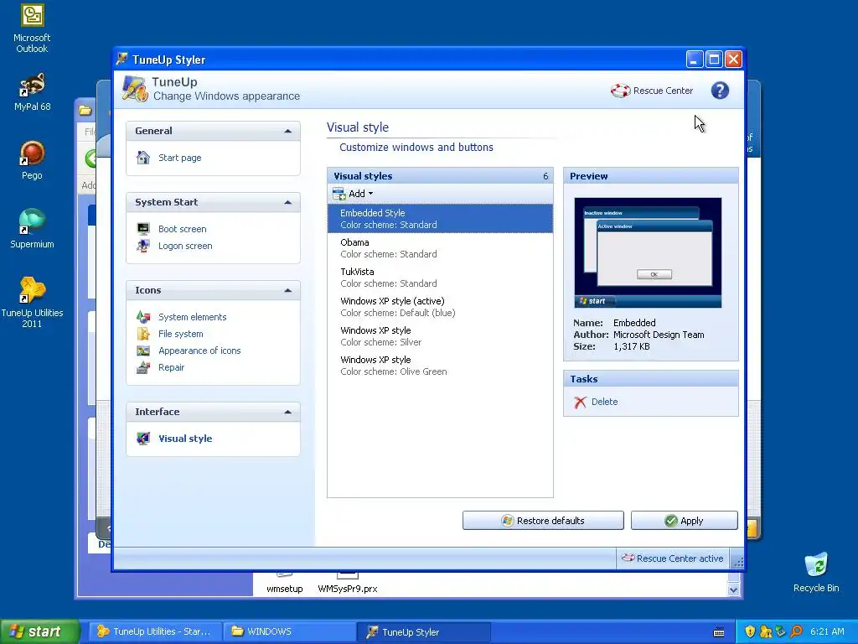This screenshot has height=644, width=858.
Task: Open Supermium desktop icon
Action: (32, 229)
